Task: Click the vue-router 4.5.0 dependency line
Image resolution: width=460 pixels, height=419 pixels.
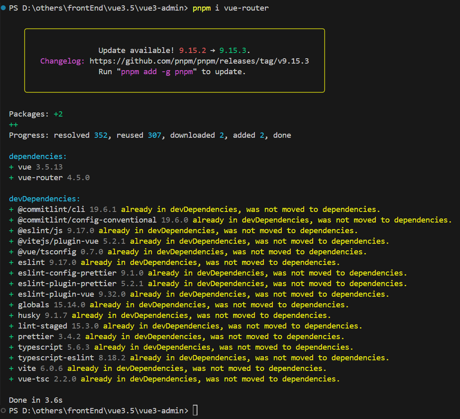Action: [x=53, y=178]
